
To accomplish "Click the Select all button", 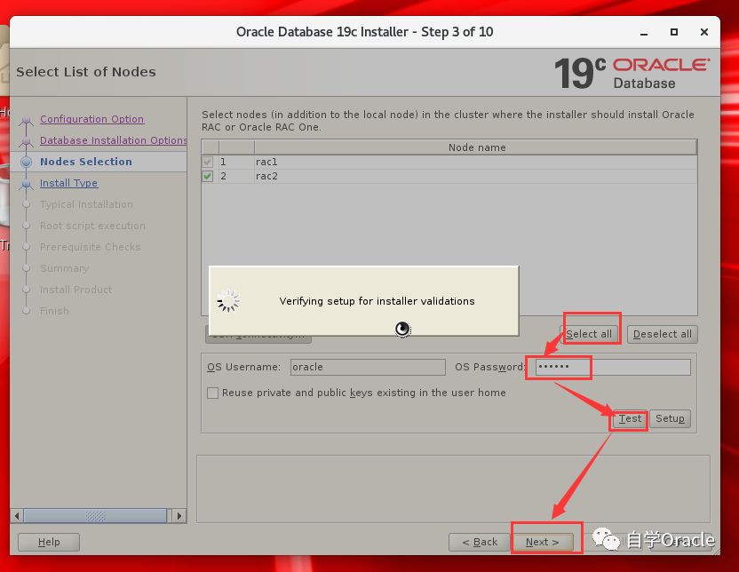I will click(x=589, y=334).
